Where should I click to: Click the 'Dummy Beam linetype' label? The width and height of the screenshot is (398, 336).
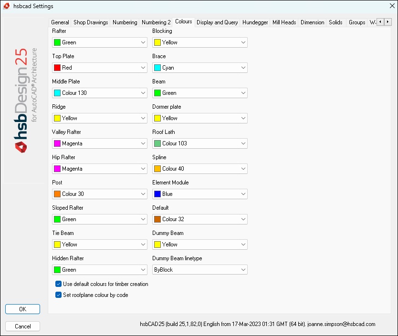[177, 258]
